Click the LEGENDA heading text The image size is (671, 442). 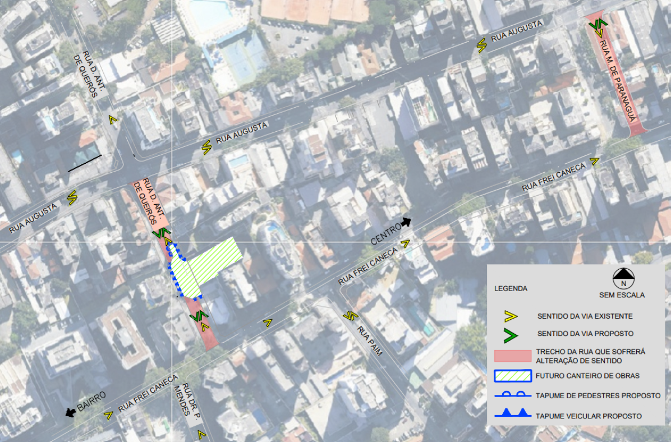(x=511, y=289)
